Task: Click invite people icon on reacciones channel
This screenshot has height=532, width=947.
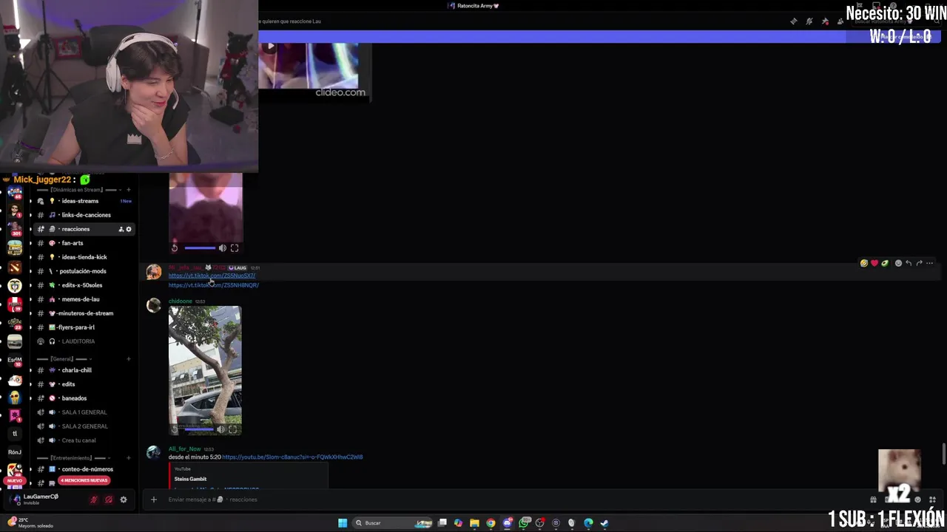Action: click(121, 229)
